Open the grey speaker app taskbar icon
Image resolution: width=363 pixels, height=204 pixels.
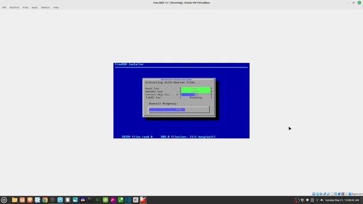(136, 200)
